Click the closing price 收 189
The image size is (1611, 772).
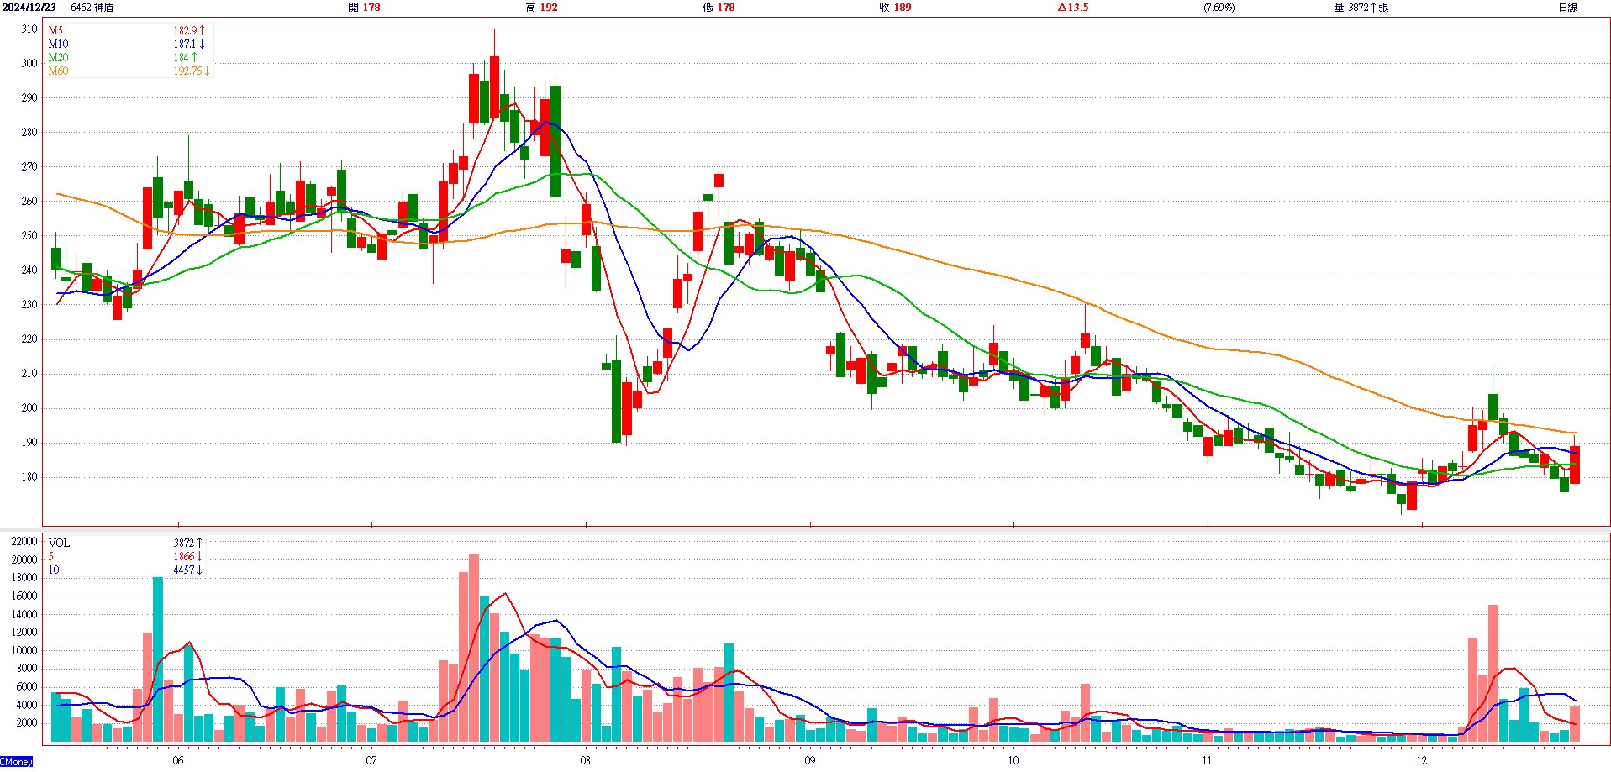(895, 8)
